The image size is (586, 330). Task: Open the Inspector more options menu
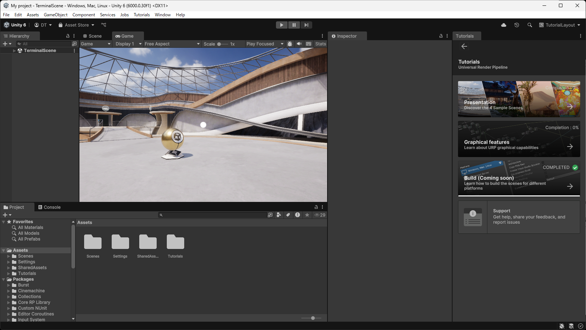tap(447, 36)
